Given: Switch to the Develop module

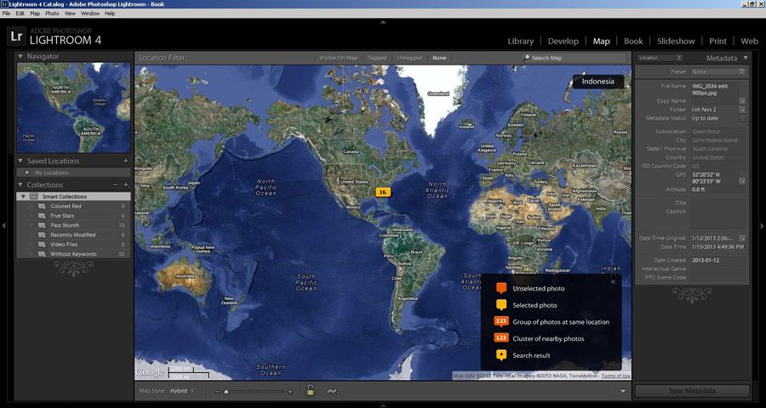Looking at the screenshot, I should 563,41.
